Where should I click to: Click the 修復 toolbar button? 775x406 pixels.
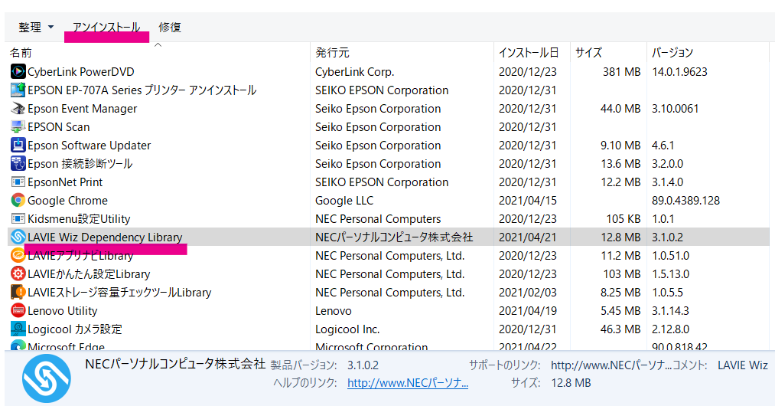[170, 28]
